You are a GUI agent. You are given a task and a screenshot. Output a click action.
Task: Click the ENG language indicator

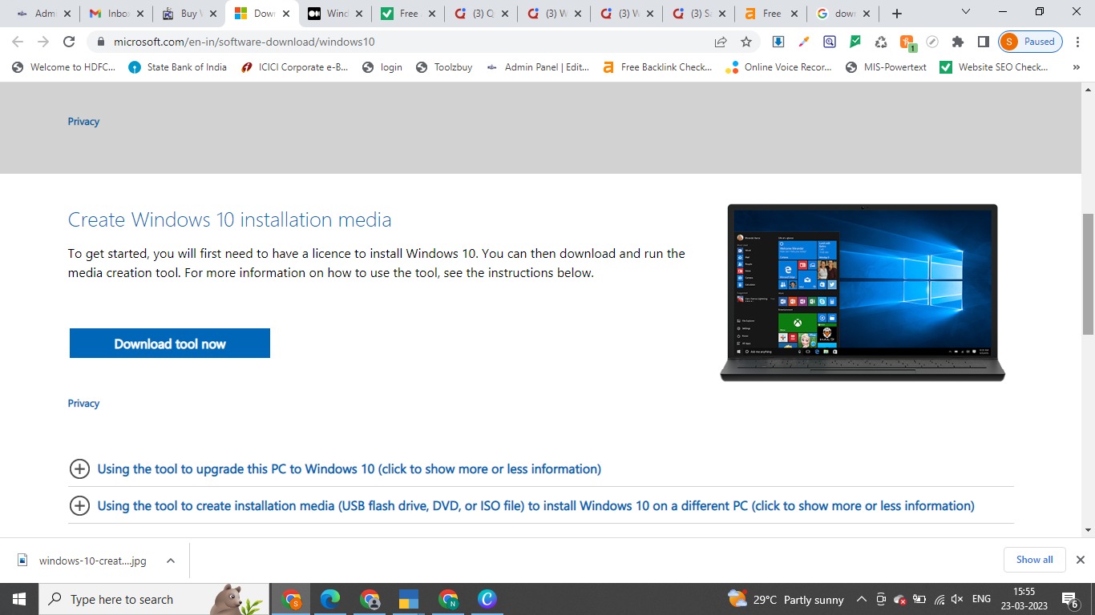click(x=981, y=599)
